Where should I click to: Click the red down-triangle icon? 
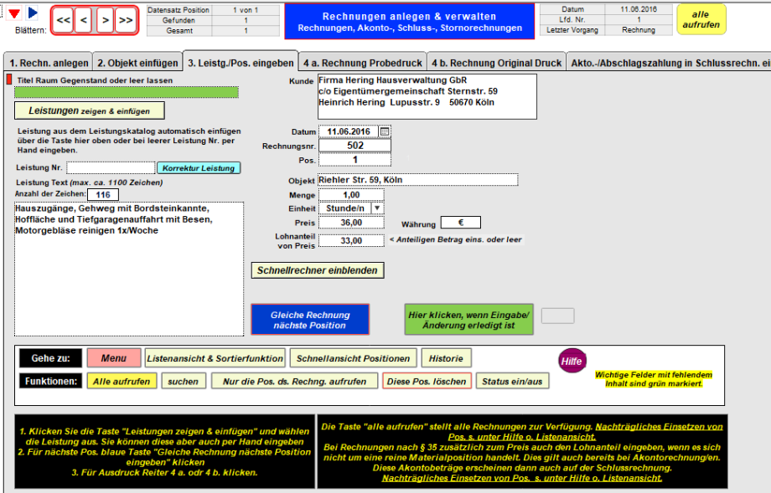coord(14,13)
